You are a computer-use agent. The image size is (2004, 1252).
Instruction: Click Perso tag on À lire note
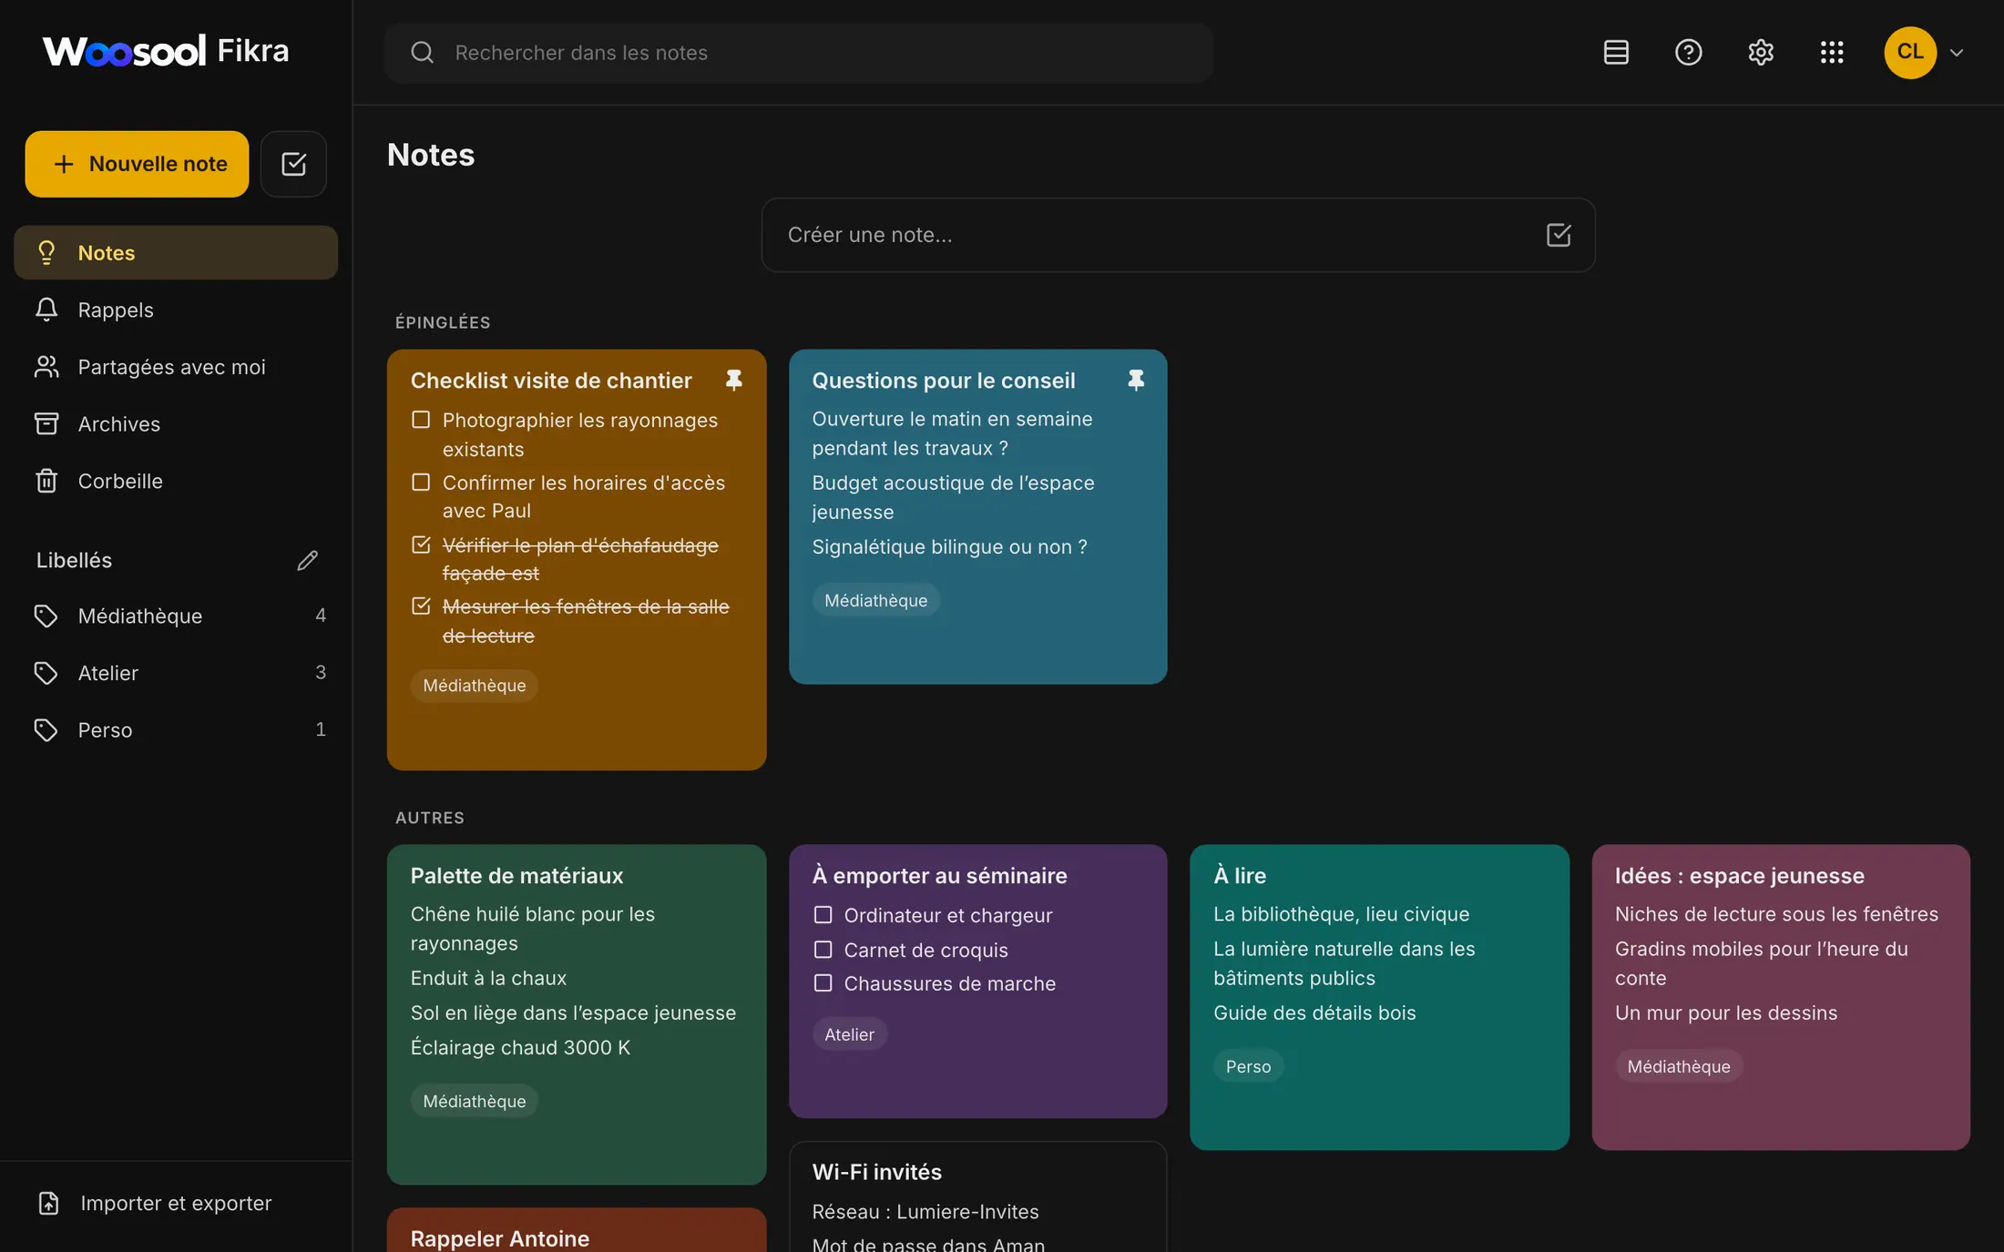tap(1248, 1066)
